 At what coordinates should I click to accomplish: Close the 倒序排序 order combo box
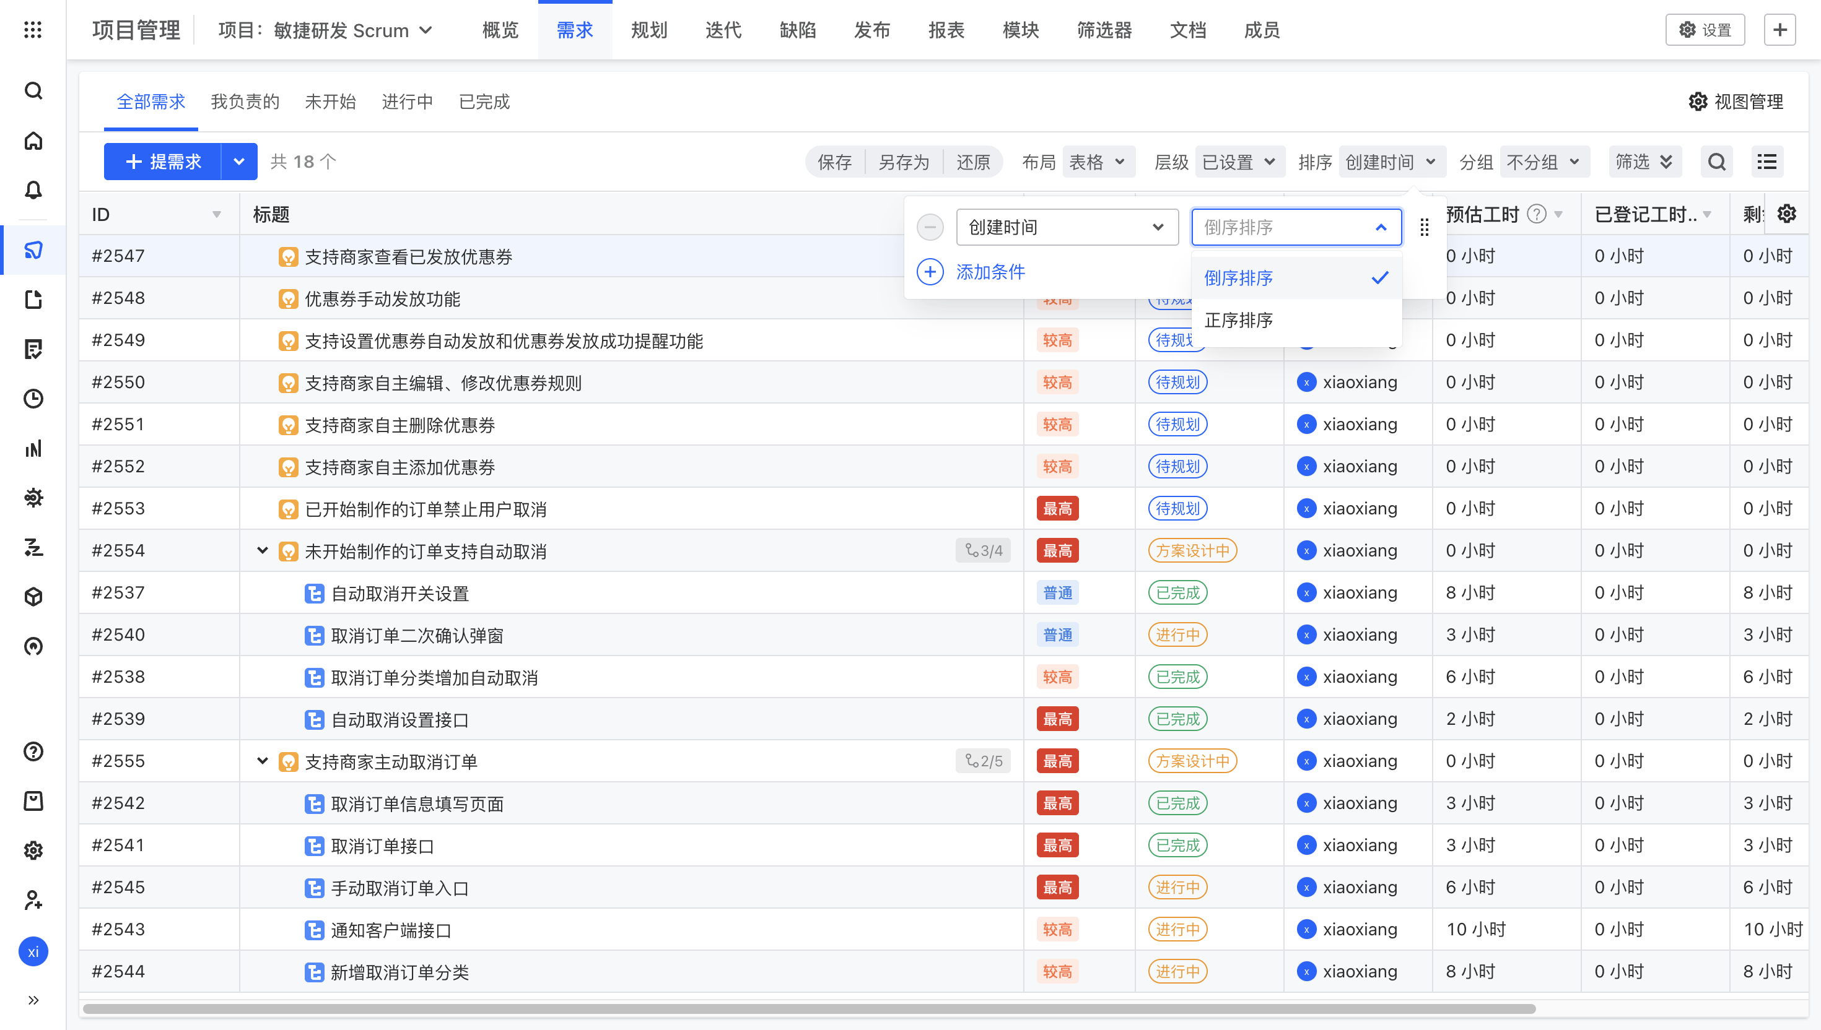[x=1296, y=227]
